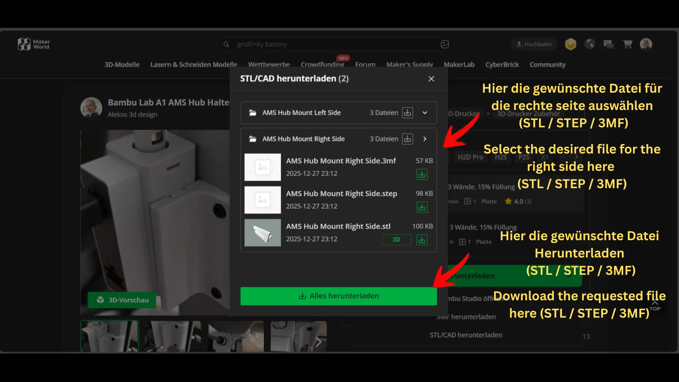Click the gold hexagon points icon
The image size is (679, 382).
click(570, 44)
